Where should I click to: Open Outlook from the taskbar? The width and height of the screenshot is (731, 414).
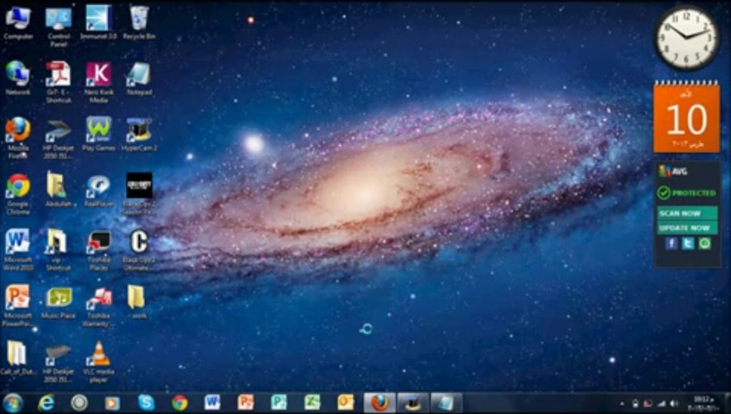(x=346, y=402)
